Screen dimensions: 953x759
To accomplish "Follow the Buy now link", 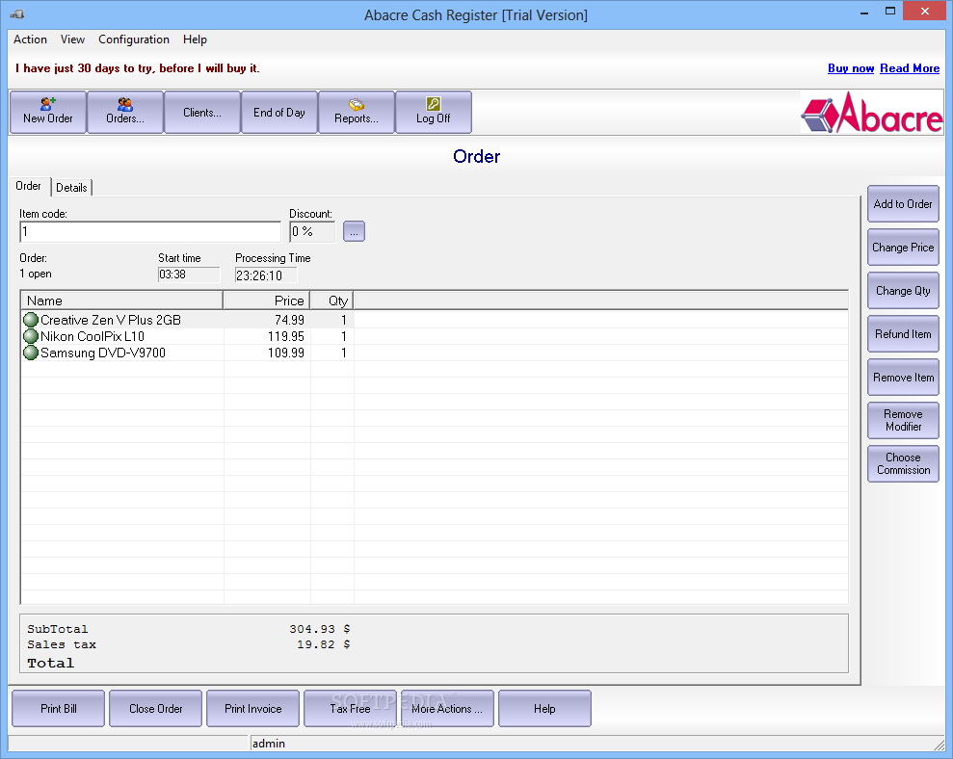I will tap(851, 68).
